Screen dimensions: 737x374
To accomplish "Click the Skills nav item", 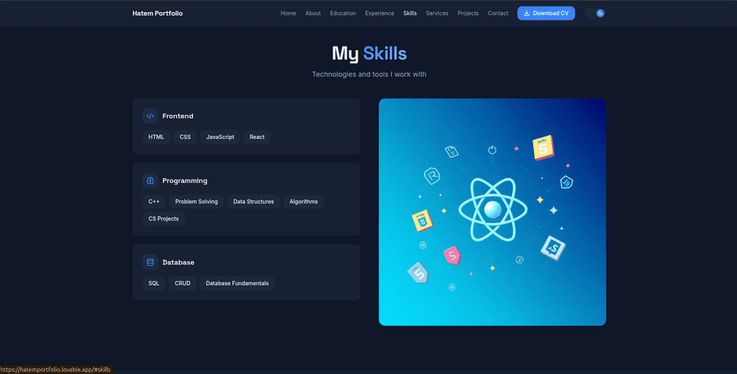I will (x=410, y=13).
